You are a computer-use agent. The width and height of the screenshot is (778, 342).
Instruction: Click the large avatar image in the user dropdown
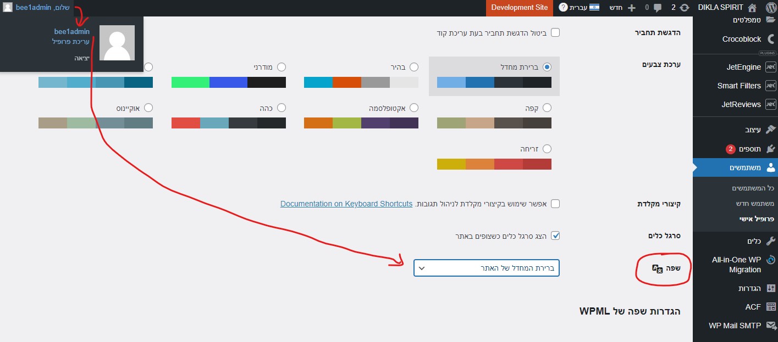[117, 43]
